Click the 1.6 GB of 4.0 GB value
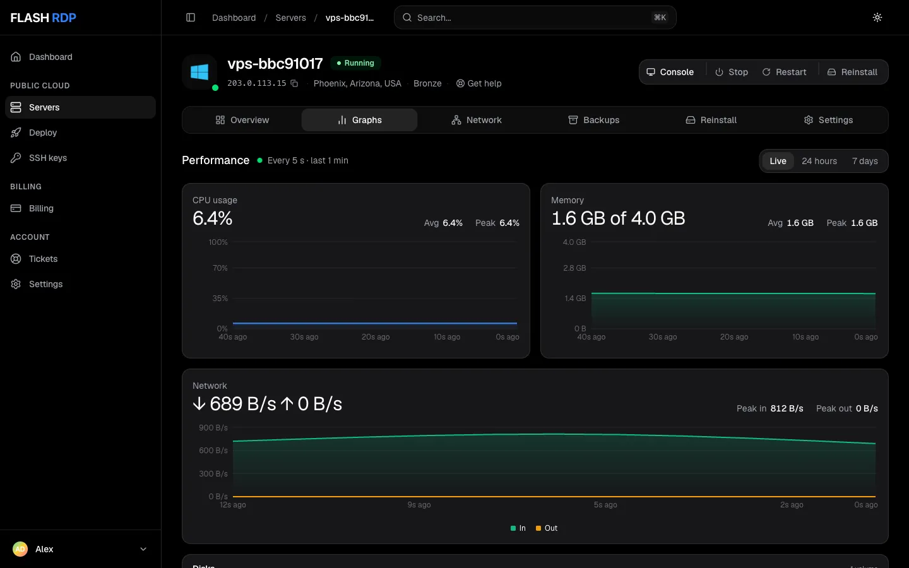The width and height of the screenshot is (909, 568). click(618, 218)
